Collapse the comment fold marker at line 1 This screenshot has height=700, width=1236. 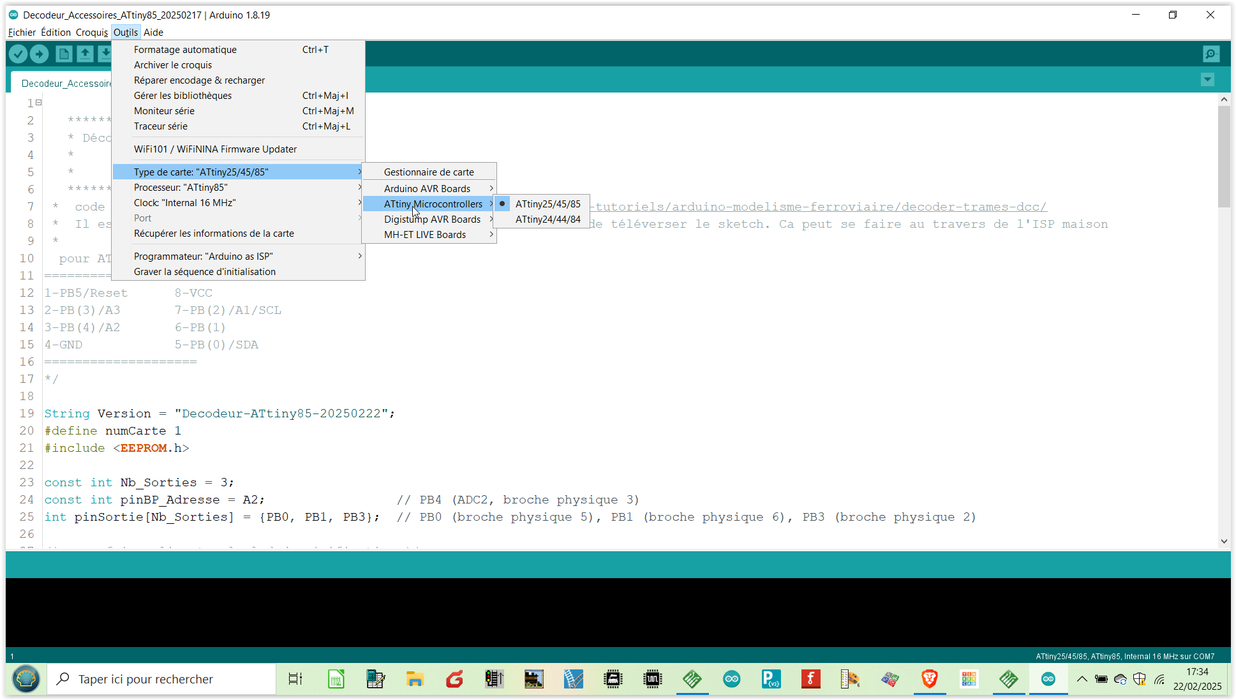[x=39, y=102]
